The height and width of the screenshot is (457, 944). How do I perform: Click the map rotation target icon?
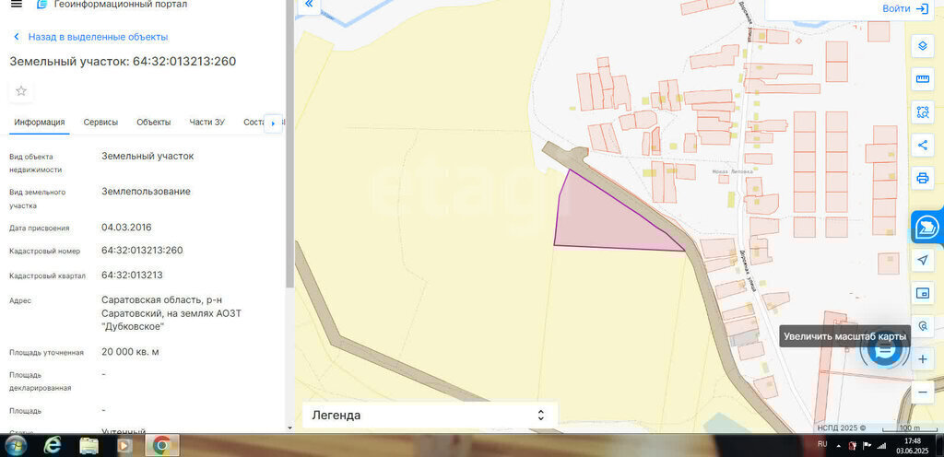[922, 326]
